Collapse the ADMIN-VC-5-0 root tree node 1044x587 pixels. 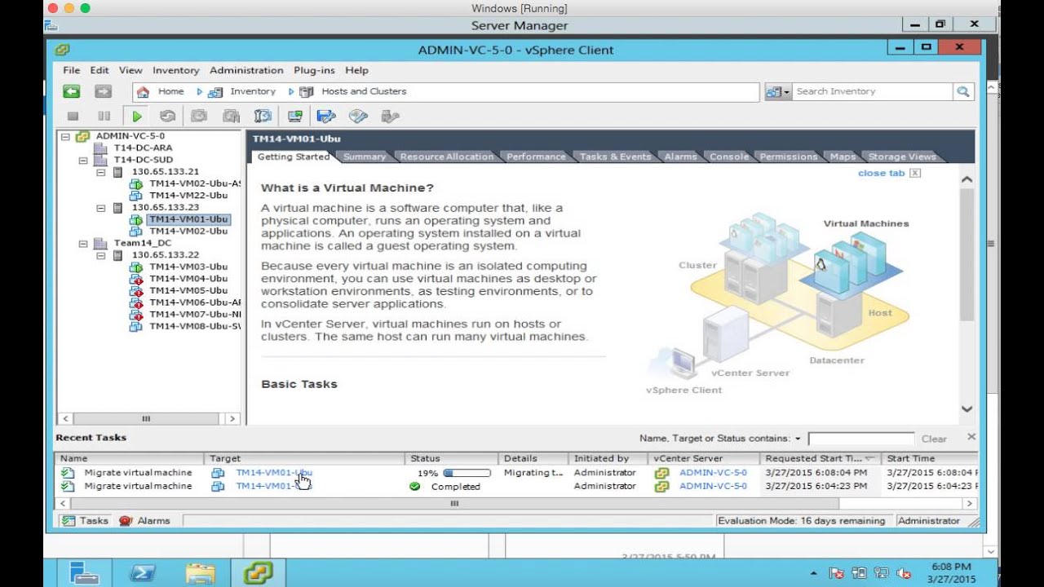pos(65,136)
